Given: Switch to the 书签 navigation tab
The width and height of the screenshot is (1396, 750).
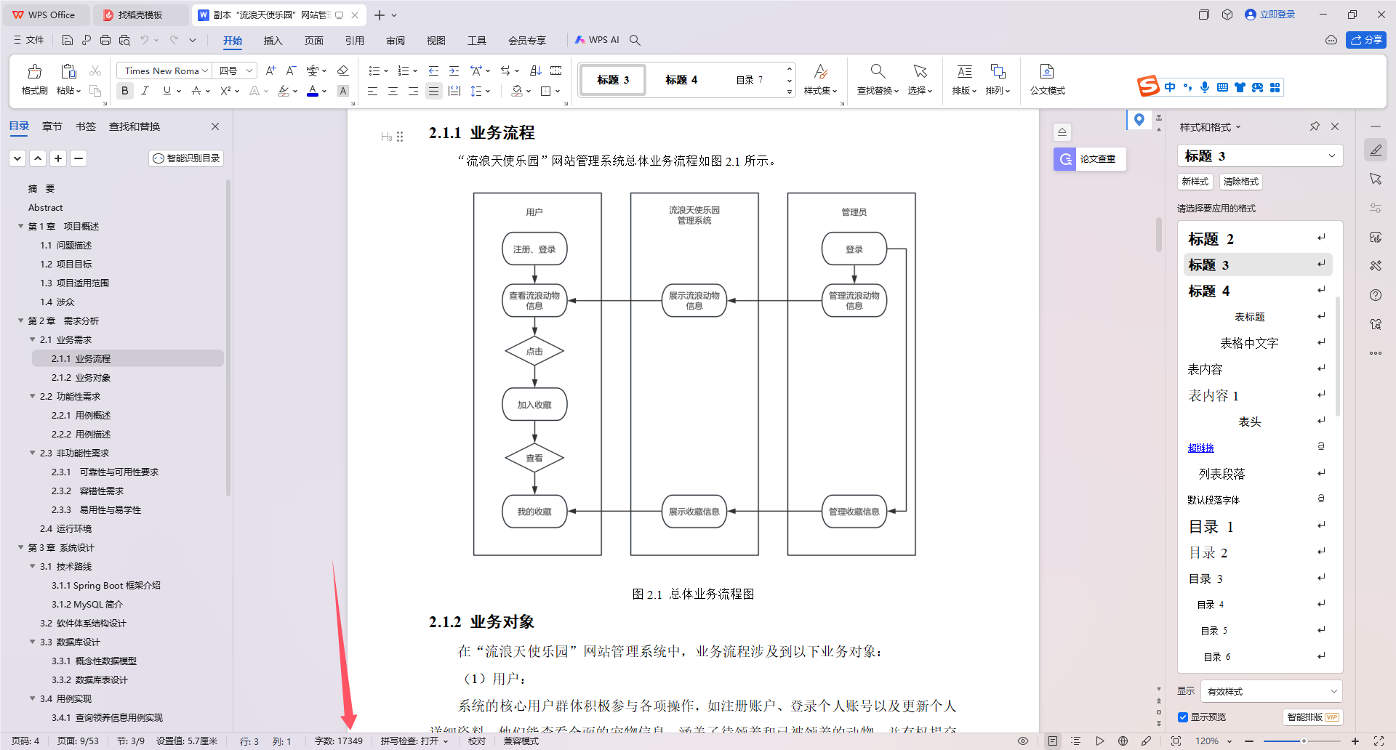Looking at the screenshot, I should click(x=85, y=126).
